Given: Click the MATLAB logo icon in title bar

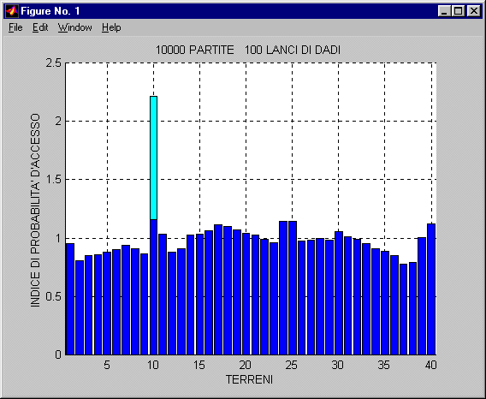Looking at the screenshot, I should (12, 11).
